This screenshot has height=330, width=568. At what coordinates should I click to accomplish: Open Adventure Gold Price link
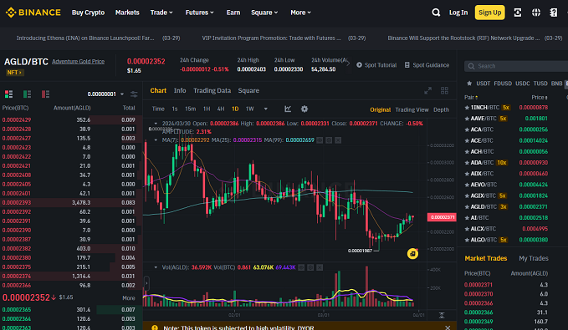(79, 62)
